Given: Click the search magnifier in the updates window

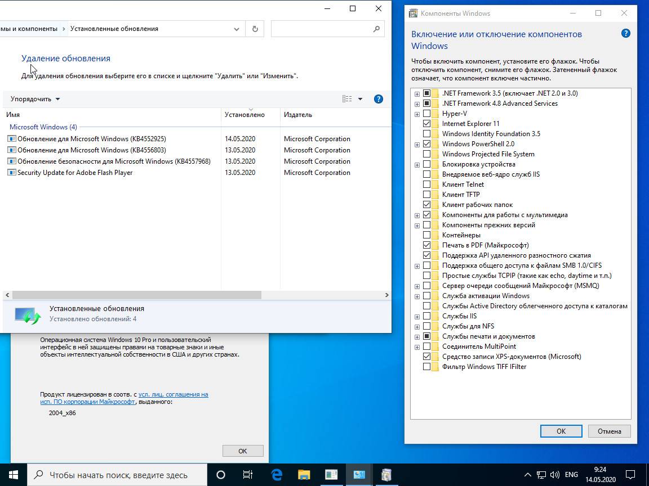Looking at the screenshot, I should point(376,29).
